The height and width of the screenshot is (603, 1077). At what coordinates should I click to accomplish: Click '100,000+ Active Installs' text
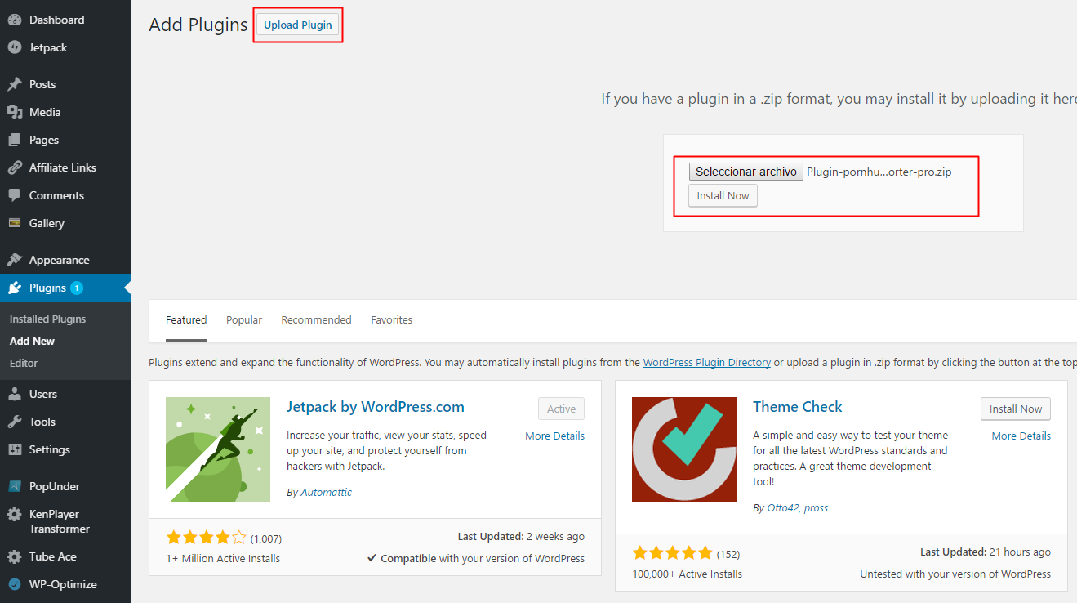pyautogui.click(x=688, y=574)
